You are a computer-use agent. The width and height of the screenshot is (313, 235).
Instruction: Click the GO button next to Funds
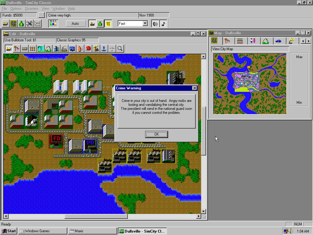41,15
